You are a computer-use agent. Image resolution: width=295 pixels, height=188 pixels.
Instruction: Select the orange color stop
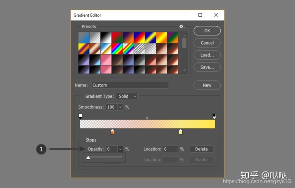(x=112, y=132)
